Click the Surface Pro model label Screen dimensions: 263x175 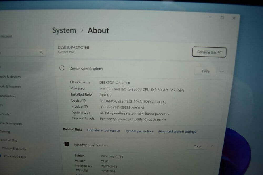pos(66,52)
